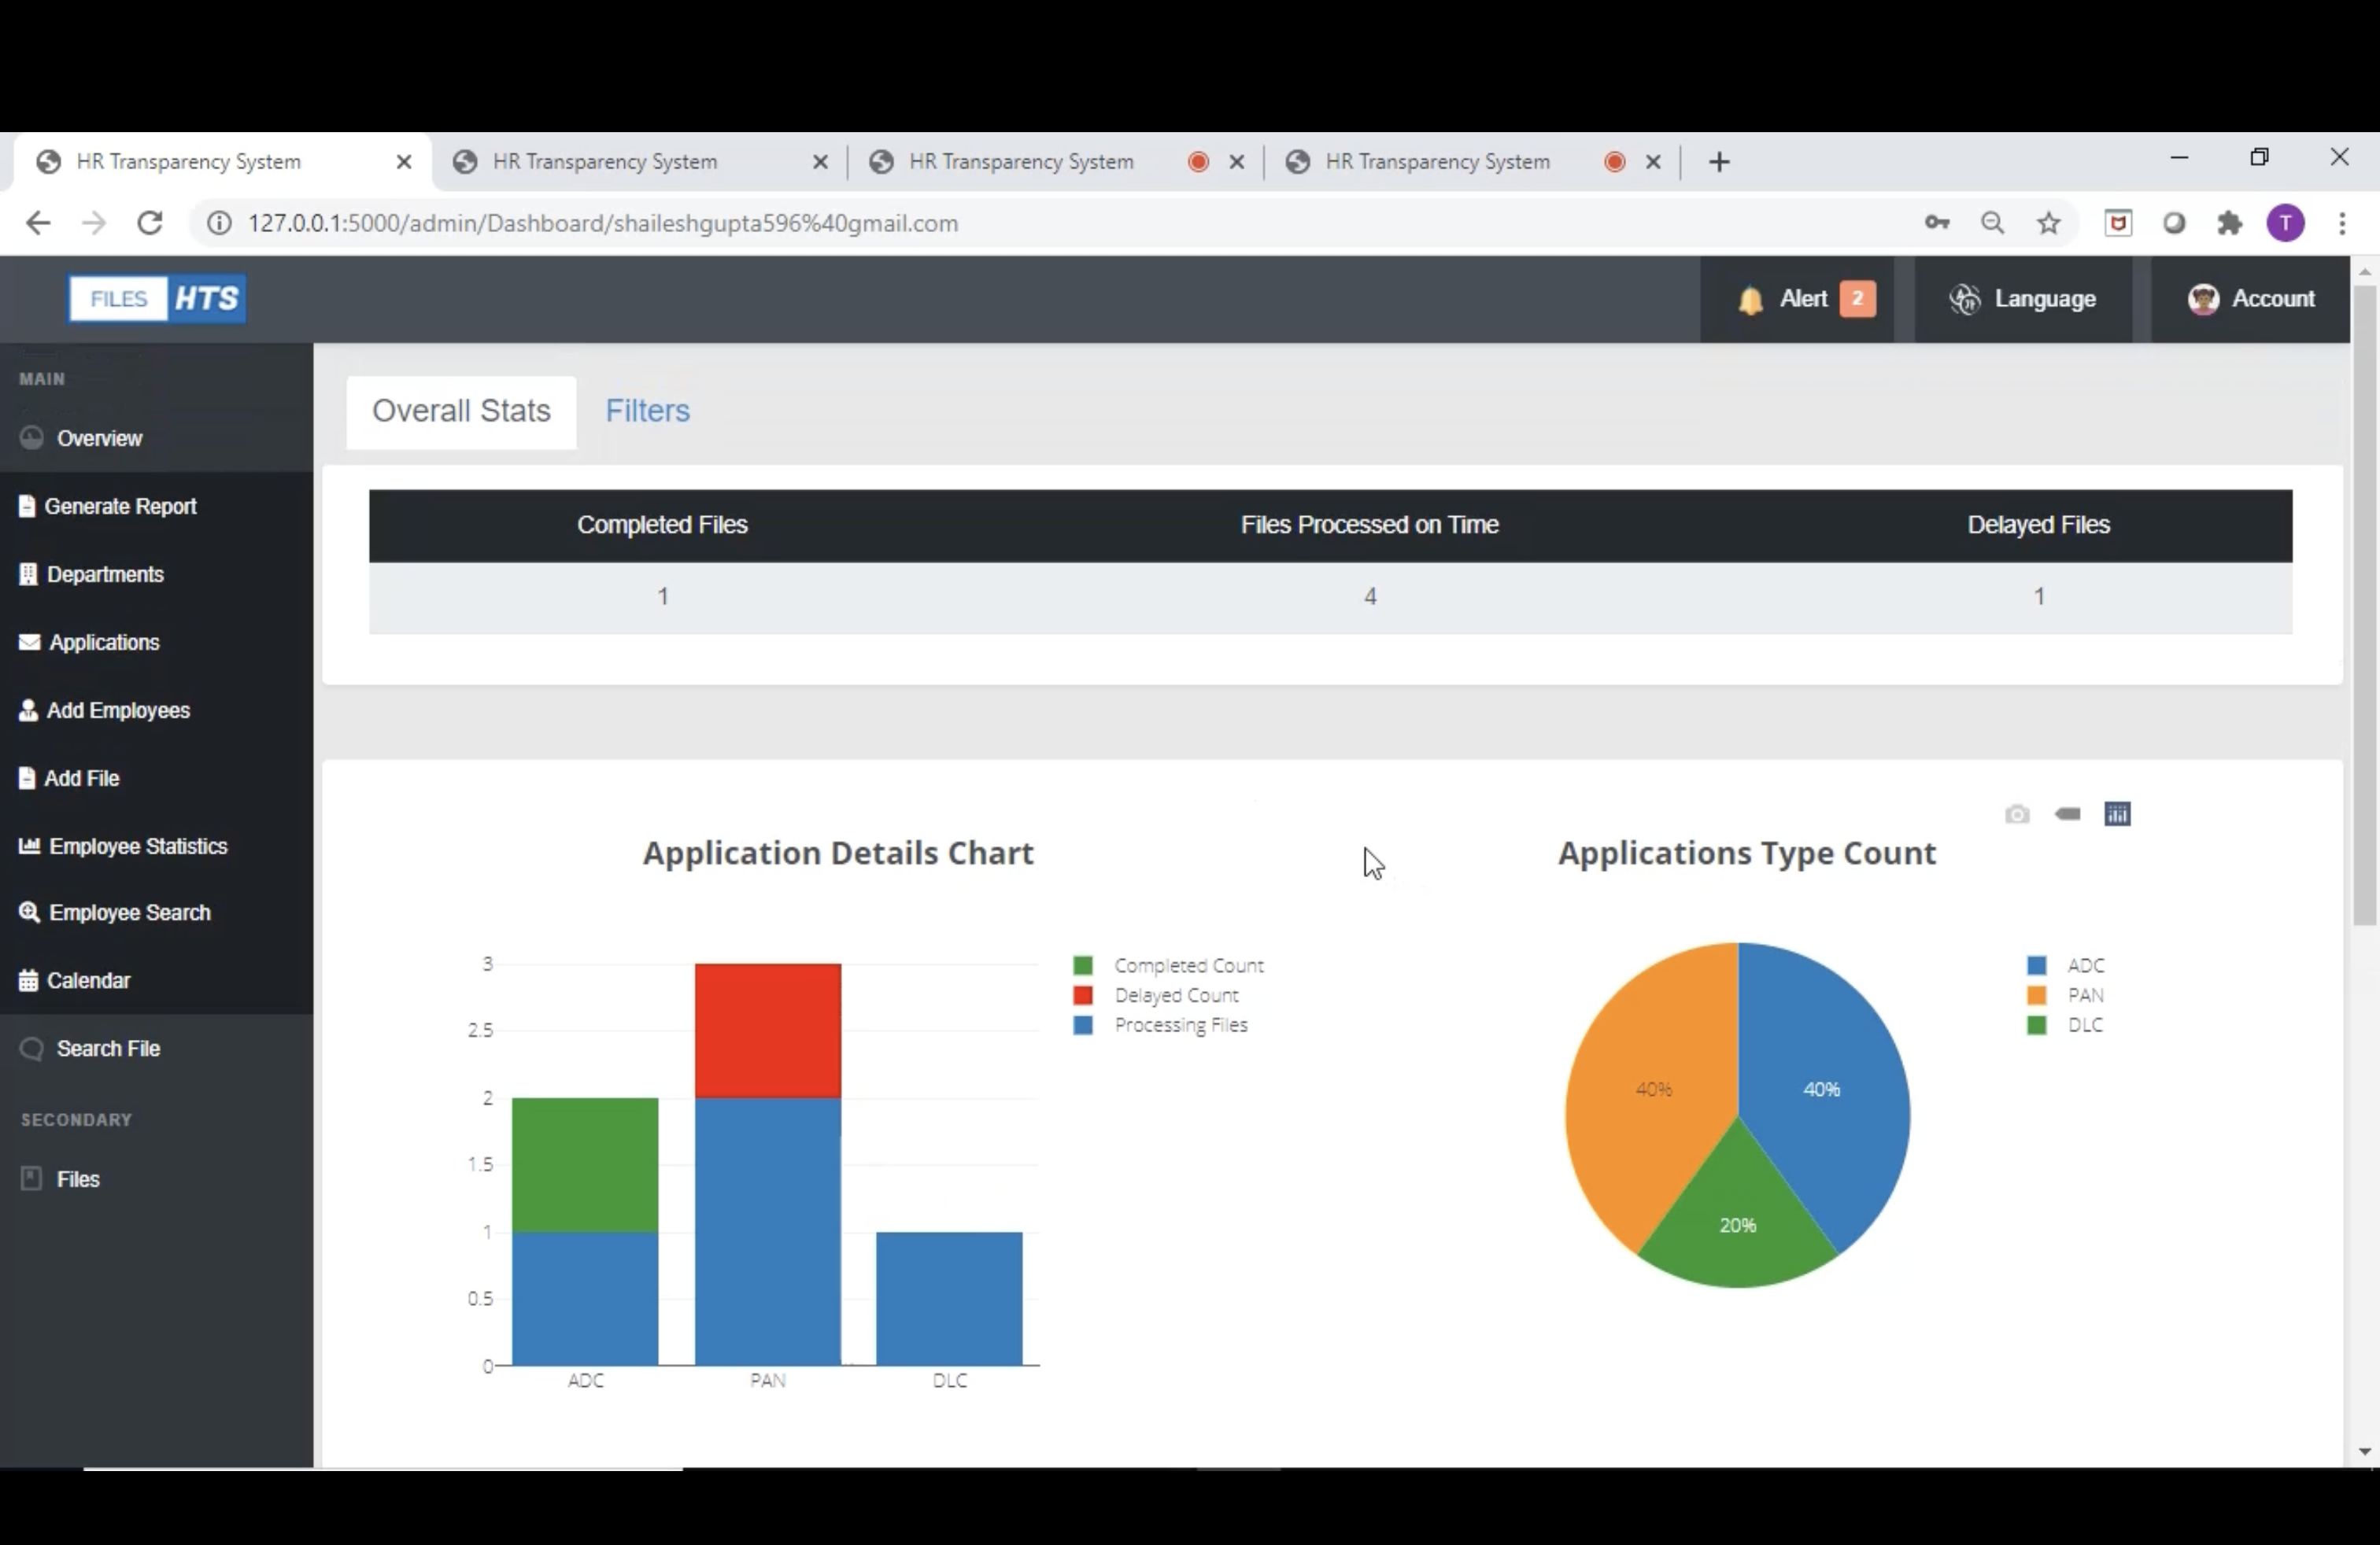Bookmark page with the star icon
The image size is (2380, 1545).
pos(2049,223)
